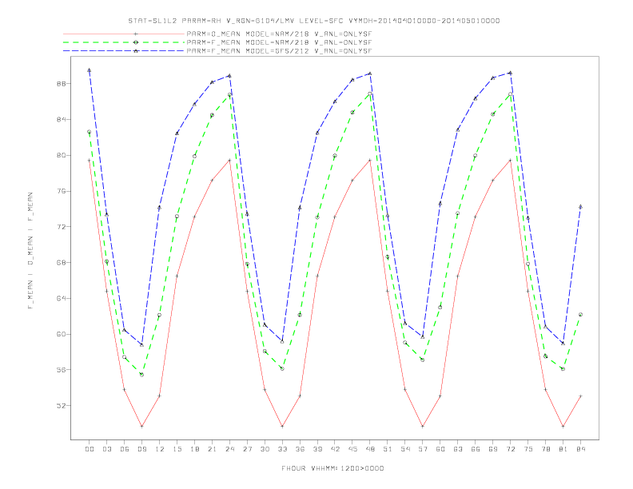Click the x-axis tick label 12
633x489 pixels.
pyautogui.click(x=160, y=449)
